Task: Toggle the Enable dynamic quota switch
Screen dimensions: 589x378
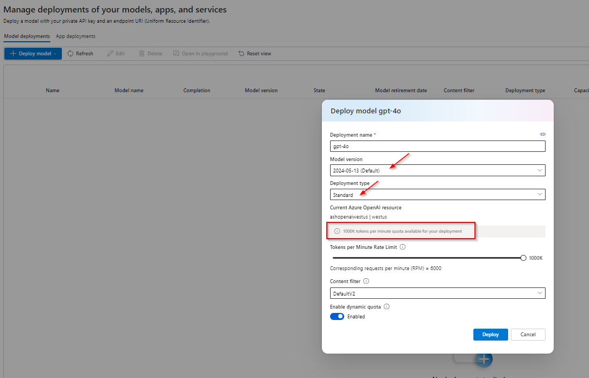Action: [x=337, y=316]
